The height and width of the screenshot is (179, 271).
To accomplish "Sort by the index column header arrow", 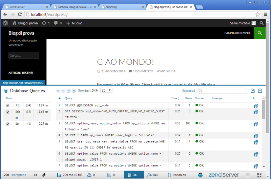I will click(x=60, y=98).
